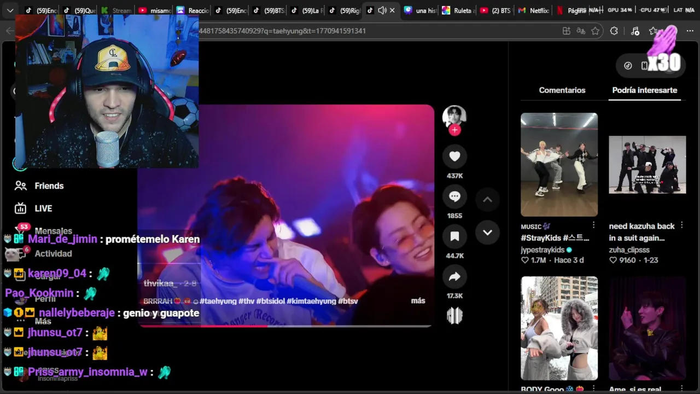Switch to the Comentarios tab

point(562,90)
